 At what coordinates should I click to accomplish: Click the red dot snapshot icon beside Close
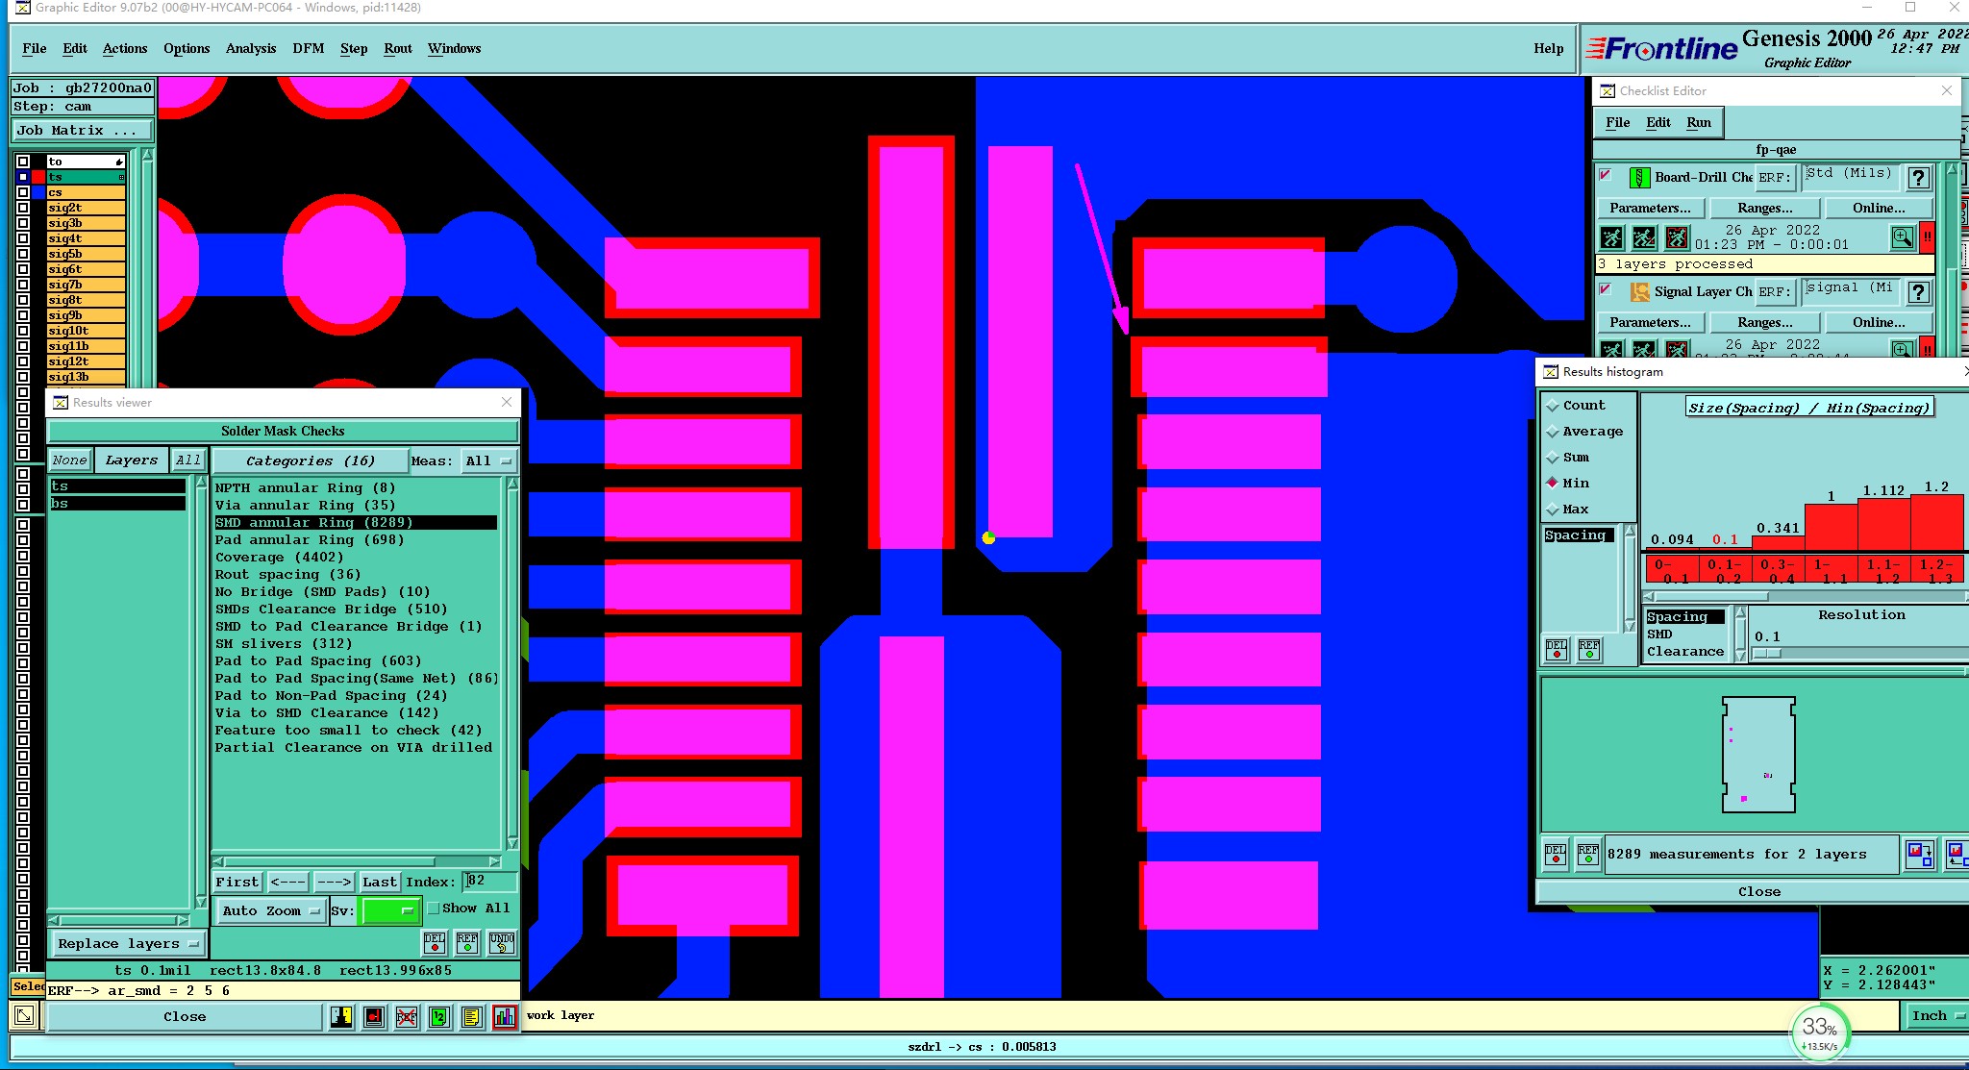[x=374, y=1016]
